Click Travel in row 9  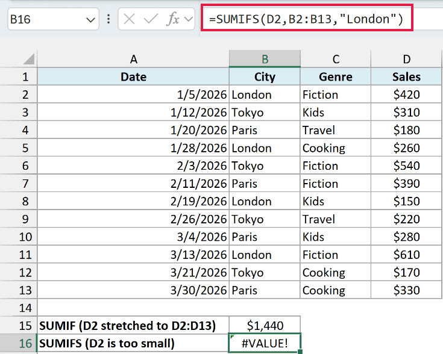point(336,219)
